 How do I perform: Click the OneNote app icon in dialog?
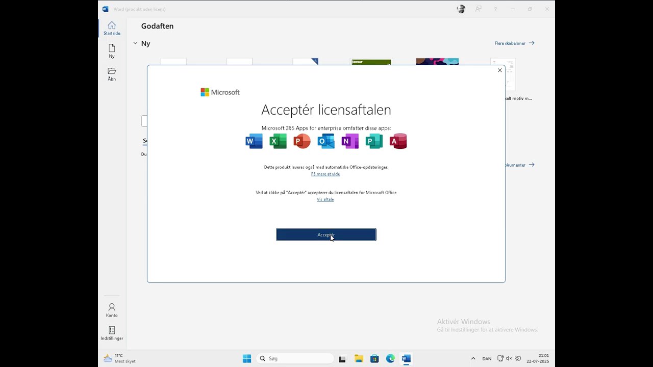click(x=350, y=141)
